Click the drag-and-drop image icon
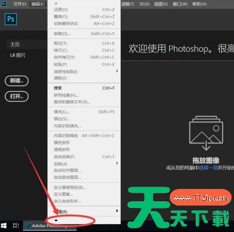The height and width of the screenshot is (232, 234). point(206,133)
